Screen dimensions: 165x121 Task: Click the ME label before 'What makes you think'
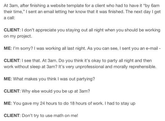point(7,79)
